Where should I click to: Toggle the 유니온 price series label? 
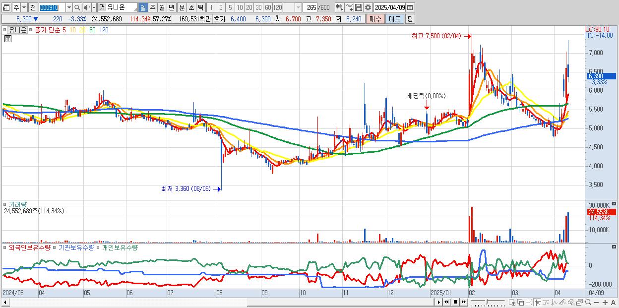click(17, 30)
